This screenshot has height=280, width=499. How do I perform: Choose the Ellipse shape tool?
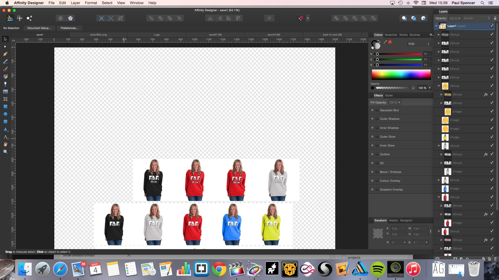pos(5,114)
